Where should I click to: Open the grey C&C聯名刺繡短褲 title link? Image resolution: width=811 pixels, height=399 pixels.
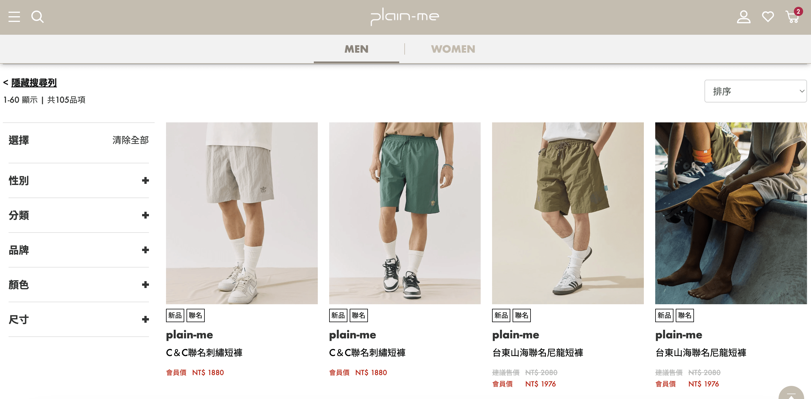pyautogui.click(x=204, y=352)
